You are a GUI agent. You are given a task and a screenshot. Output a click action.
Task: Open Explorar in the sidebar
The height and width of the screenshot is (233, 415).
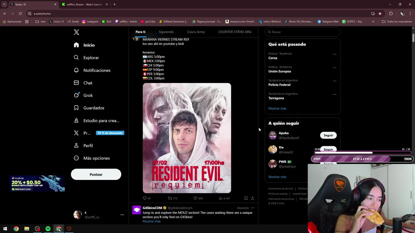tap(86, 58)
